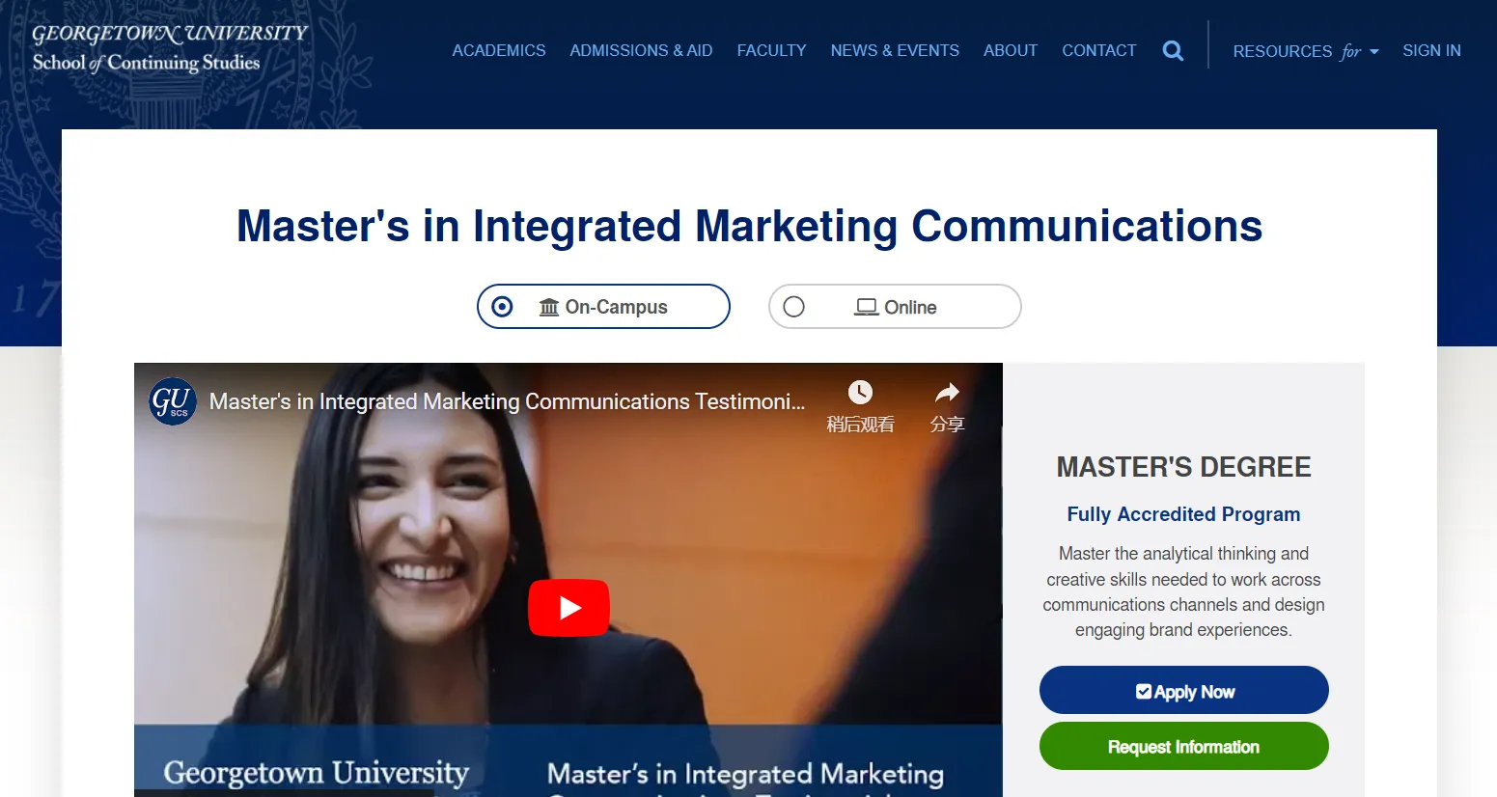Select the On-Campus radio button
Image resolution: width=1497 pixels, height=797 pixels.
pos(502,307)
